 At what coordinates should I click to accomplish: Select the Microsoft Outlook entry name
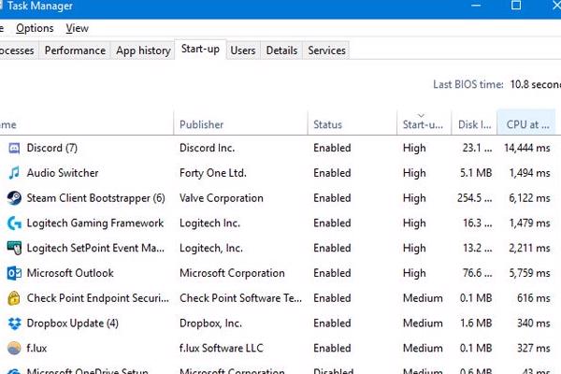tap(70, 273)
